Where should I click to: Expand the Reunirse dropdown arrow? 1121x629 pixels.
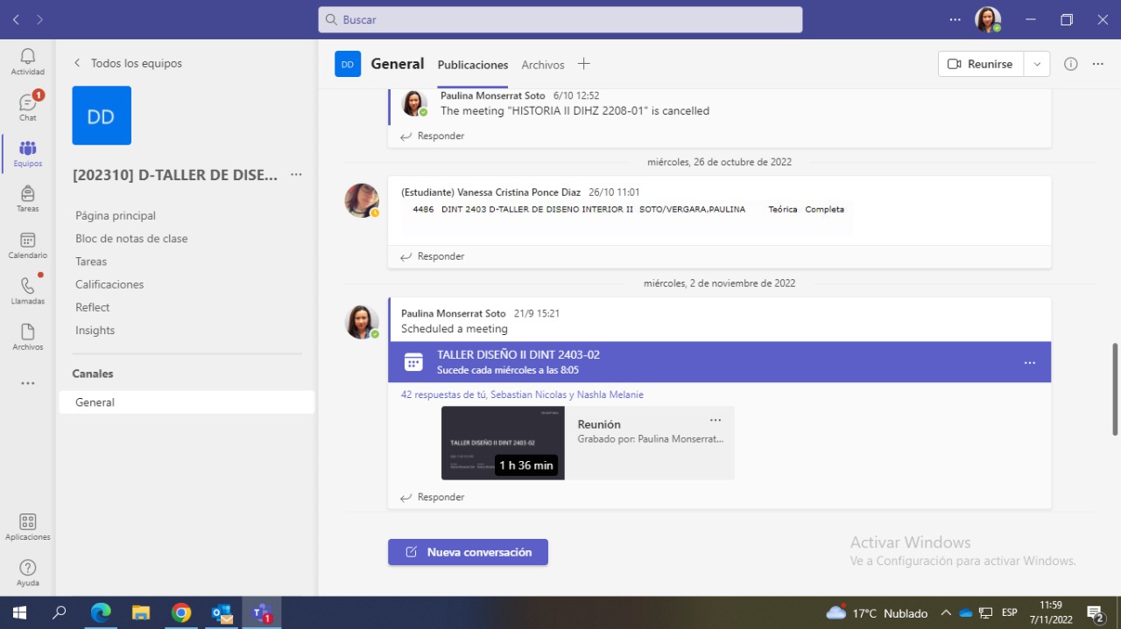click(x=1037, y=64)
